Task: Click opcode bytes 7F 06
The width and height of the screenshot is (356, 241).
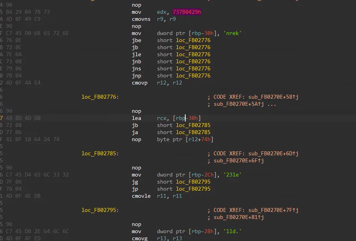Action: 14,182
